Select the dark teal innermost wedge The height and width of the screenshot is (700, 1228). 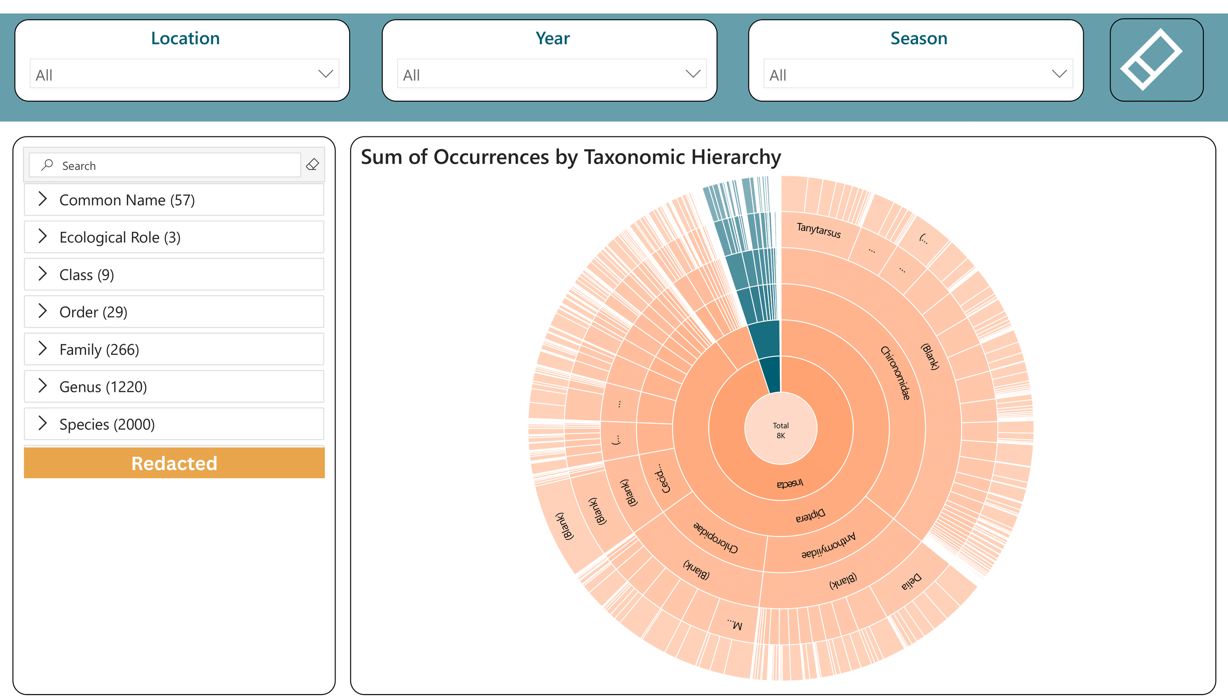(x=772, y=376)
